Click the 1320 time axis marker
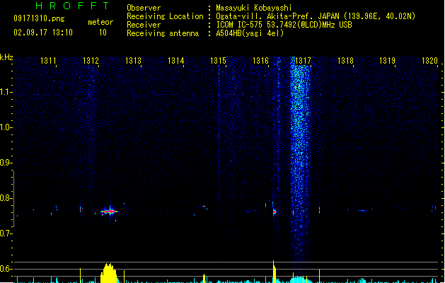 click(x=429, y=61)
